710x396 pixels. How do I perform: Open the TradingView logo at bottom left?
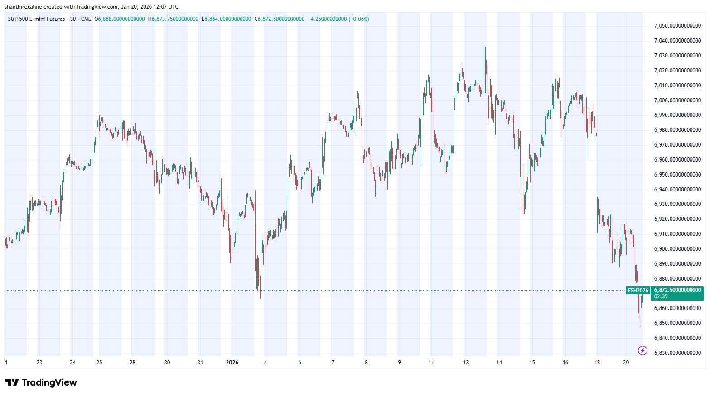coord(41,382)
